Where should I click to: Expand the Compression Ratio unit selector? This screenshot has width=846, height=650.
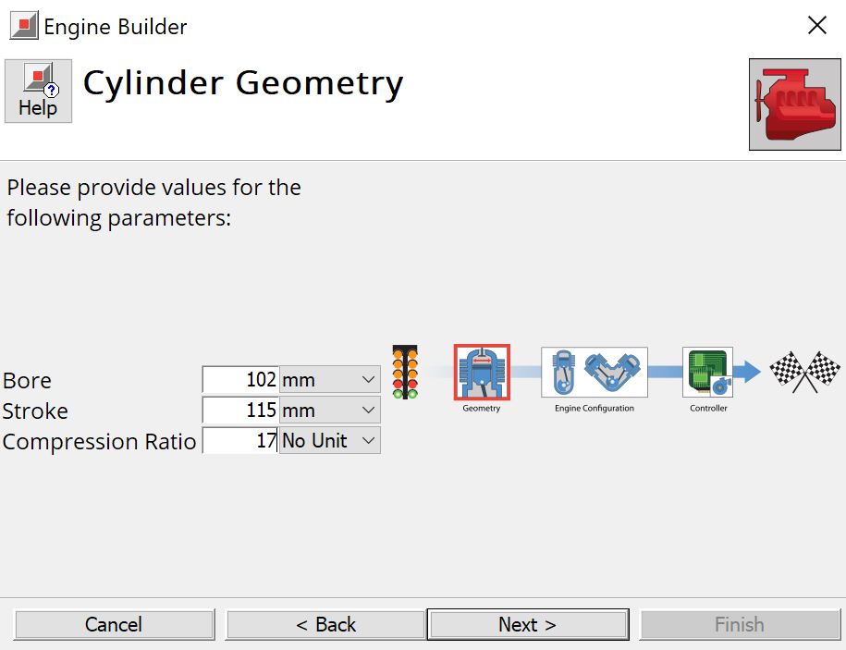coord(370,440)
